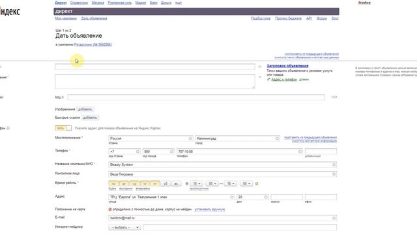Open the Форум link
The height and width of the screenshot is (235, 417).
[x=321, y=18]
